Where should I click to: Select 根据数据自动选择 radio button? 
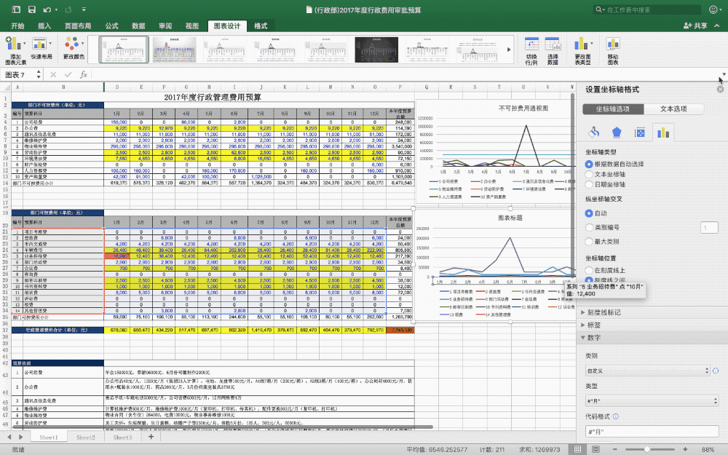pos(589,164)
